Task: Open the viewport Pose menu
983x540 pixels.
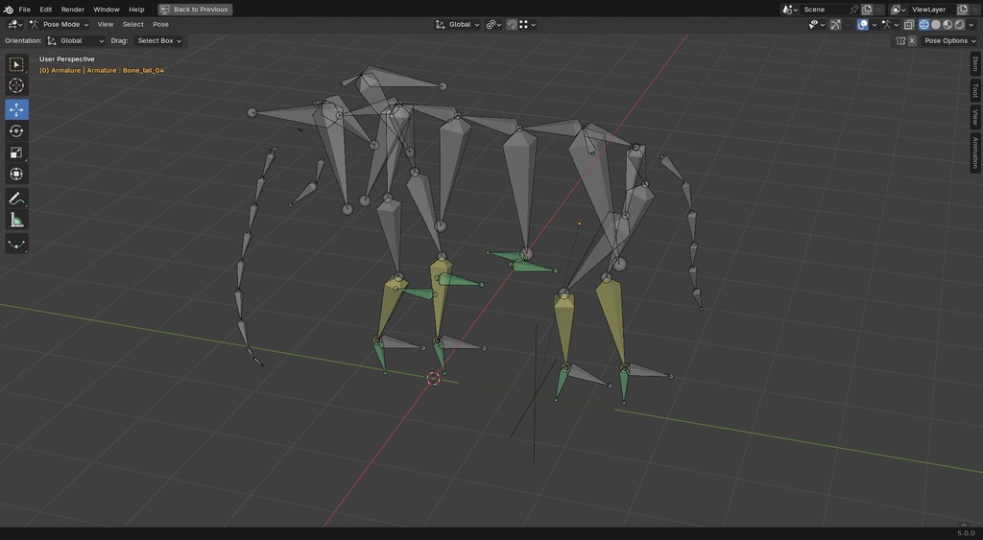Action: [x=161, y=24]
